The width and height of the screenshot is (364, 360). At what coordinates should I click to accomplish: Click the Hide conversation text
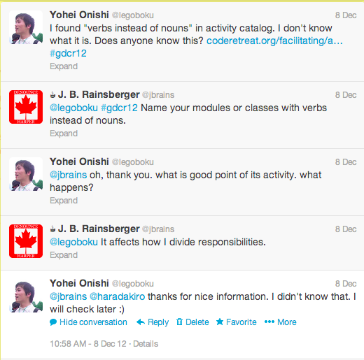(x=93, y=322)
